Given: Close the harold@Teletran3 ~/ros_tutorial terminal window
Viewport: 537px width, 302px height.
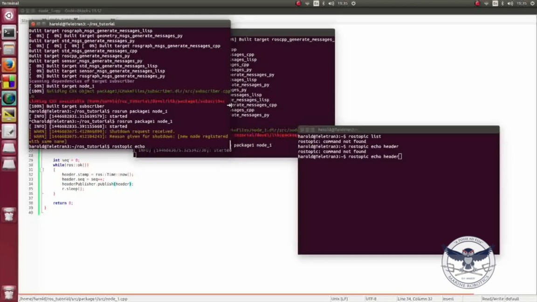Looking at the screenshot, I should [33, 24].
